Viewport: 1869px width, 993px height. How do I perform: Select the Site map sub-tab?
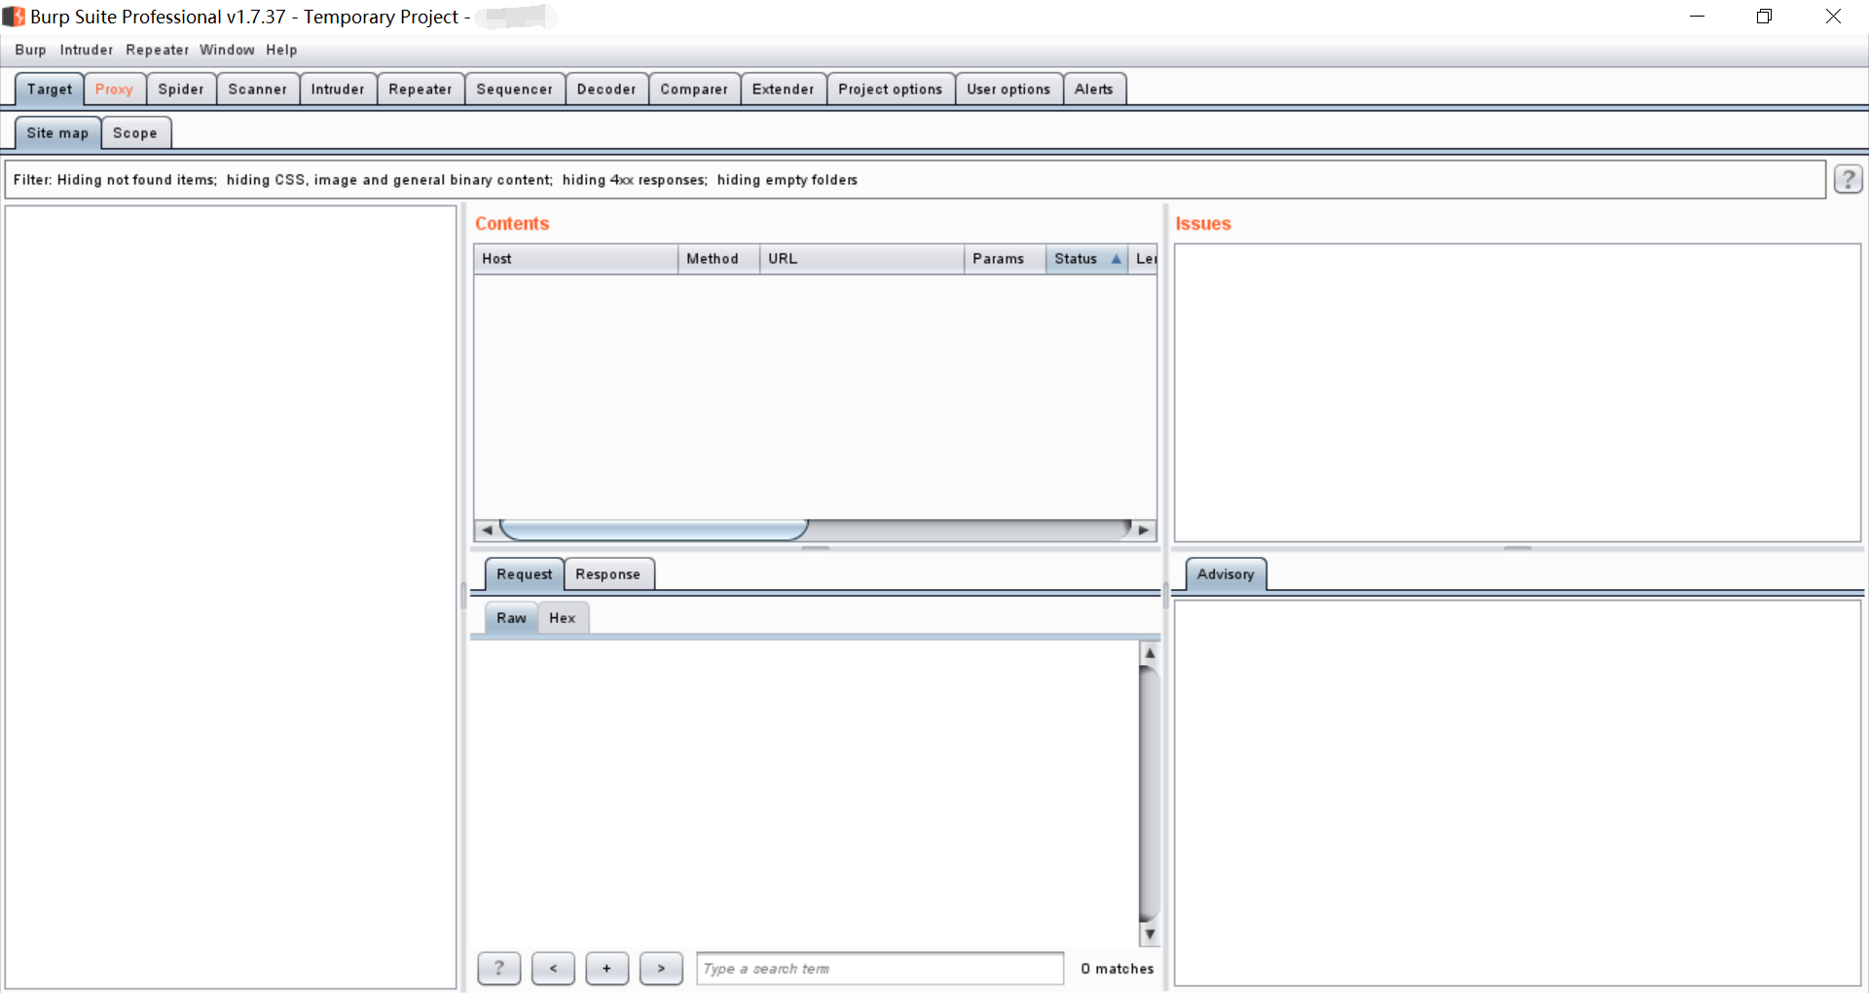[57, 133]
